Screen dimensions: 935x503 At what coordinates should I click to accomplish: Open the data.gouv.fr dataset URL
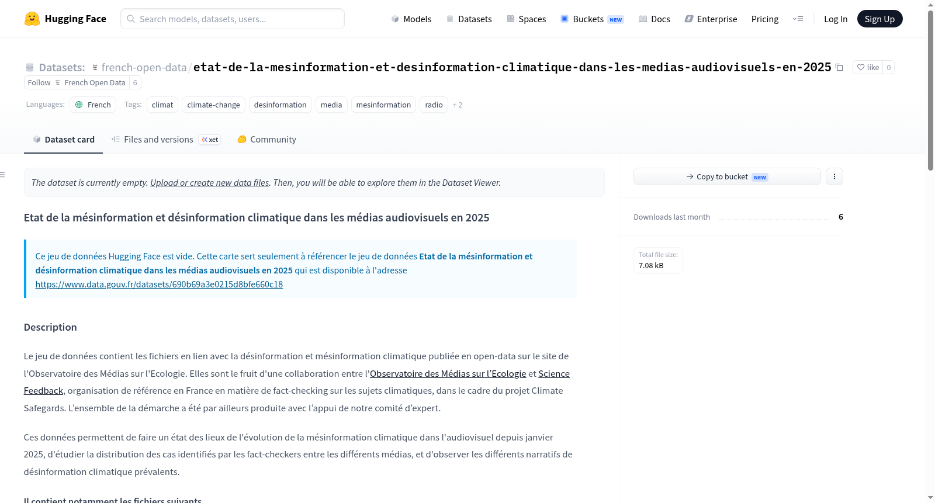click(159, 285)
